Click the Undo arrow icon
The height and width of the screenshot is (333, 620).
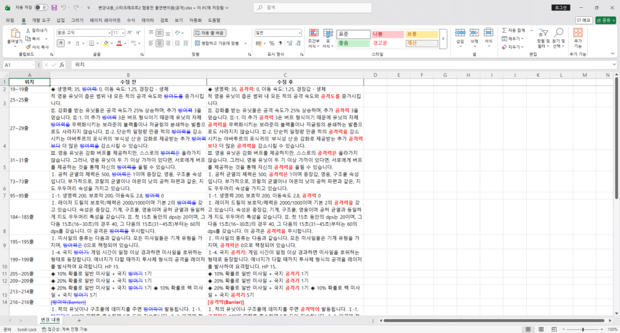[x=64, y=7]
